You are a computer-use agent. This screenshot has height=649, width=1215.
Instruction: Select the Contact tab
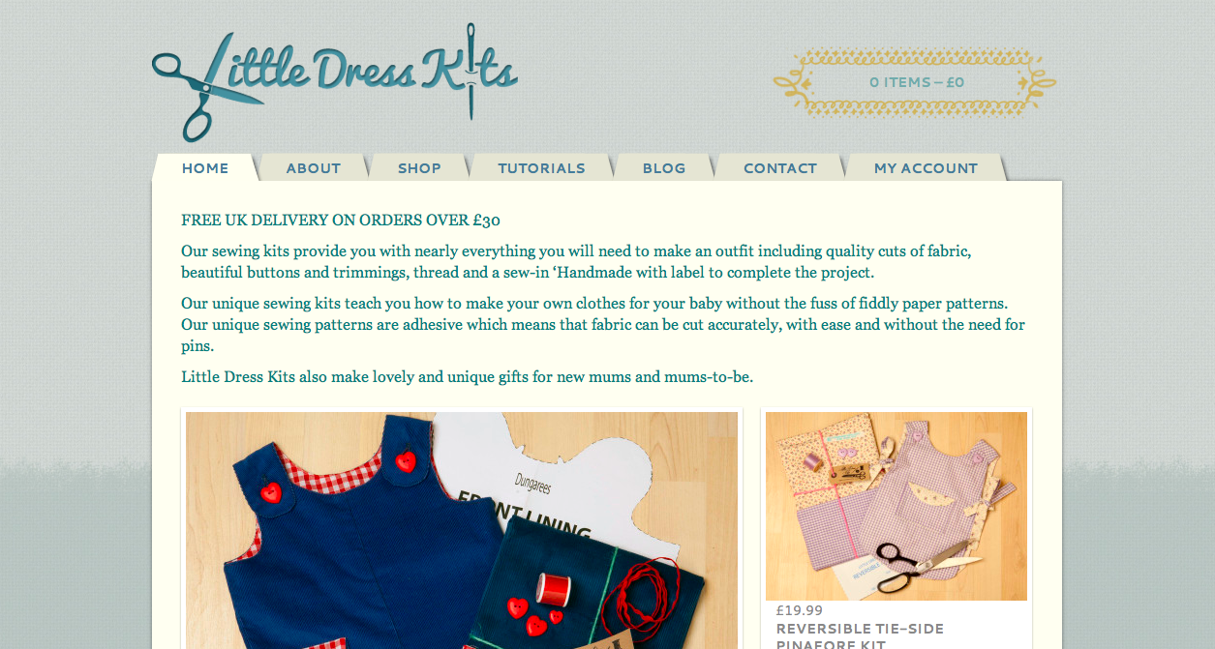coord(780,168)
